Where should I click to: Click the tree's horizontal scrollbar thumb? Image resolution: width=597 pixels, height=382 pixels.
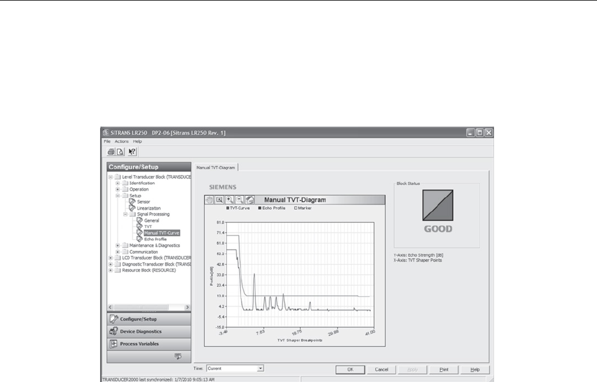(x=141, y=307)
